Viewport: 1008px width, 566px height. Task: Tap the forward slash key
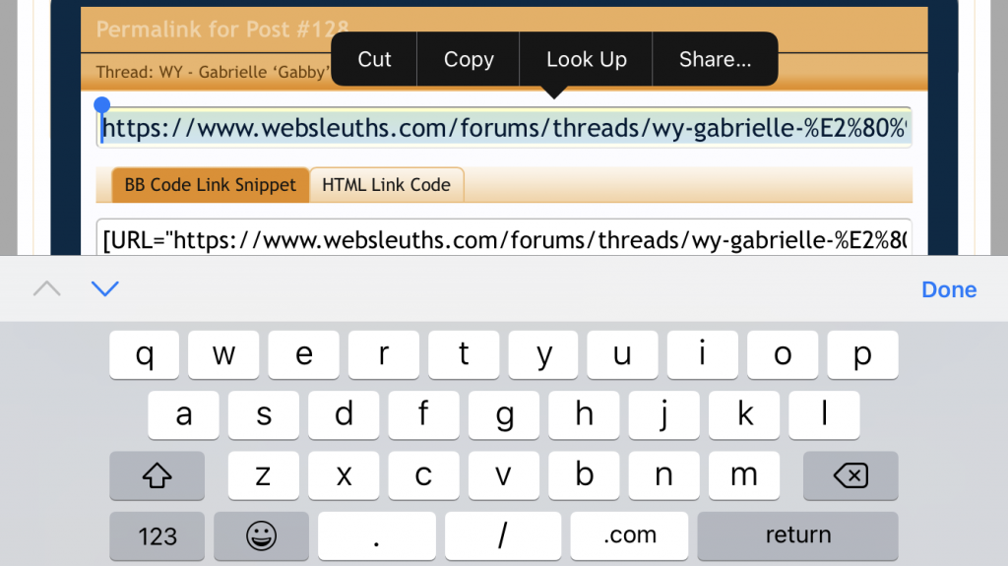pyautogui.click(x=503, y=535)
